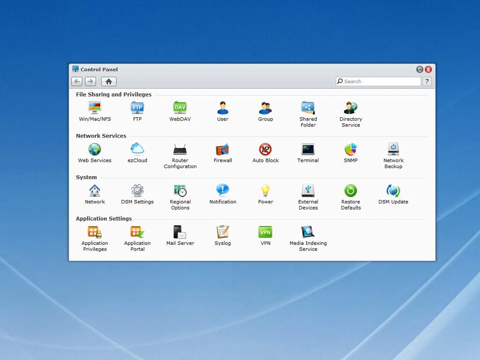Focus the Search field

point(378,82)
